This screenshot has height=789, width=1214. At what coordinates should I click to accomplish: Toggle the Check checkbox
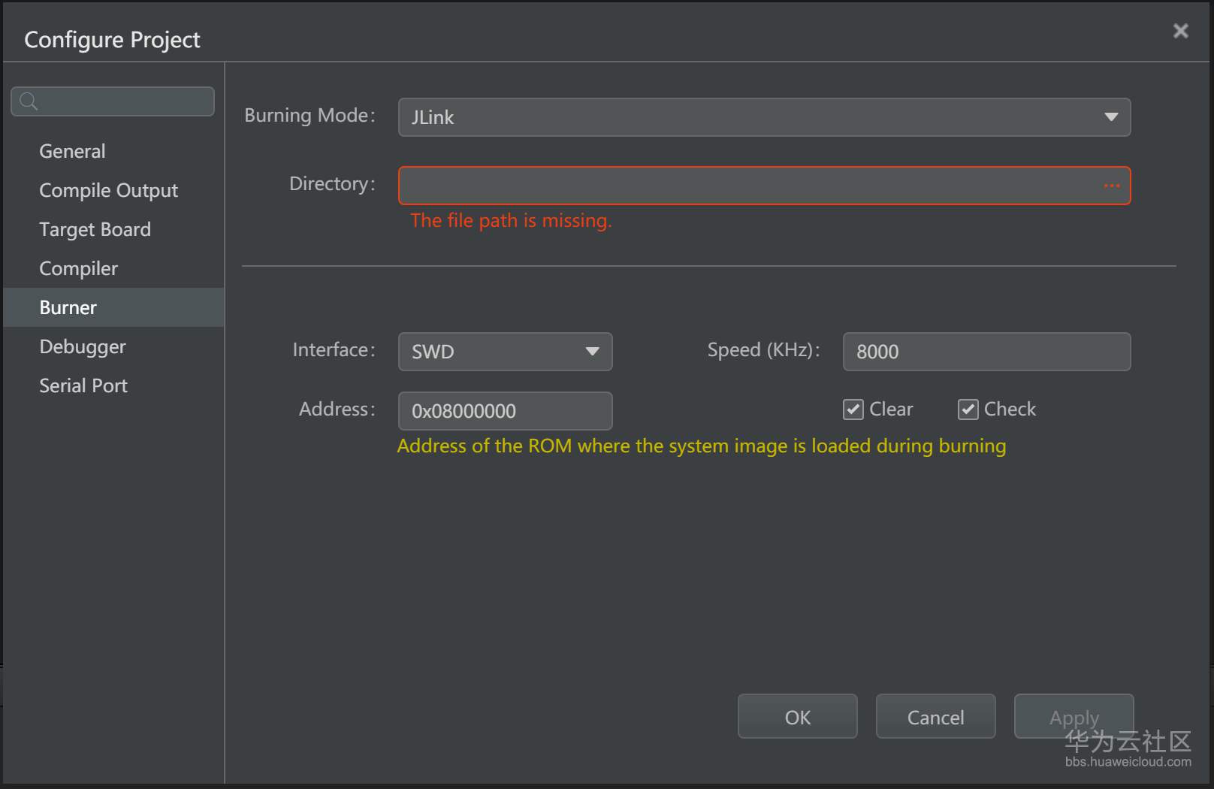[968, 410]
